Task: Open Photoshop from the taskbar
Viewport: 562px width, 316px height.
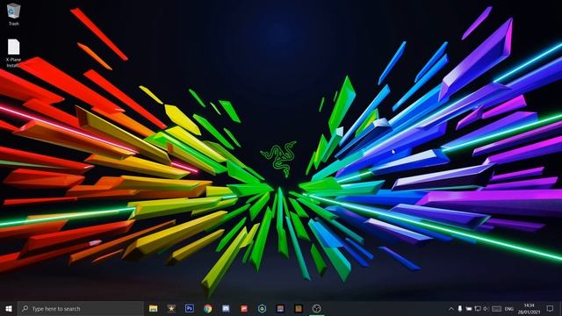Action: 190,308
